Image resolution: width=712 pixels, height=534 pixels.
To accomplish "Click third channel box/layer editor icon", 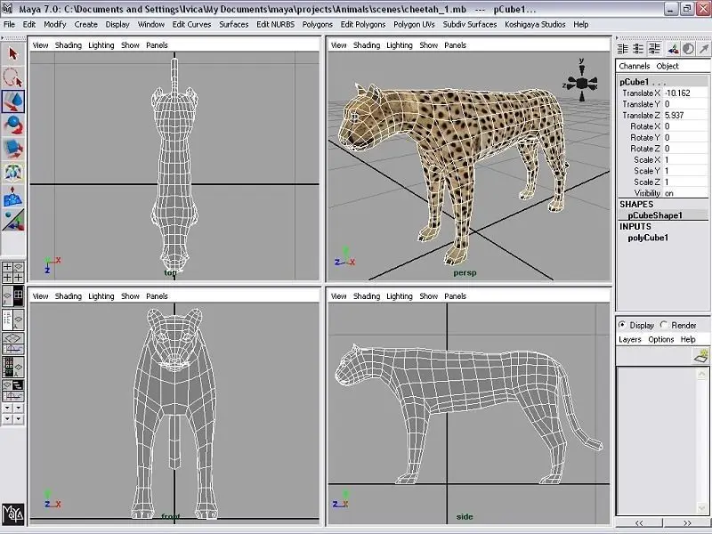I will tap(654, 49).
